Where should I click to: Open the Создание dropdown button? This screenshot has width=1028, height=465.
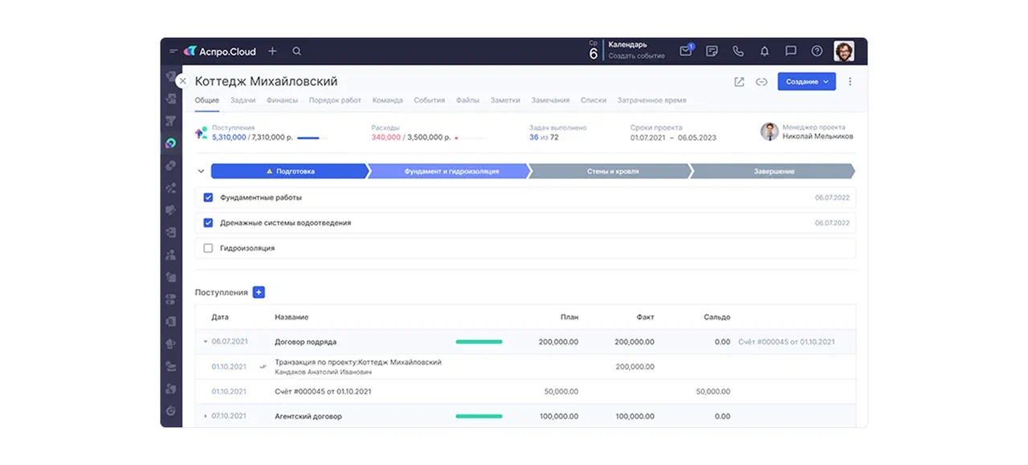point(806,82)
